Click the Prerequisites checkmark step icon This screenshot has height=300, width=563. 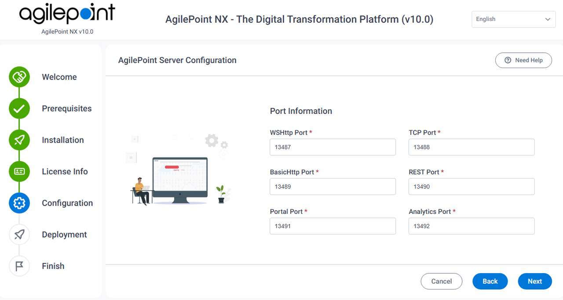(19, 108)
